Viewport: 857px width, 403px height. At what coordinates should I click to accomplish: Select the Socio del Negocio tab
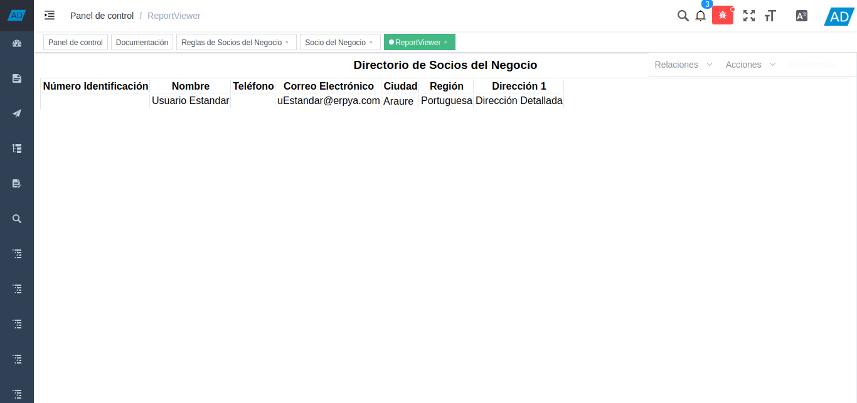[336, 42]
